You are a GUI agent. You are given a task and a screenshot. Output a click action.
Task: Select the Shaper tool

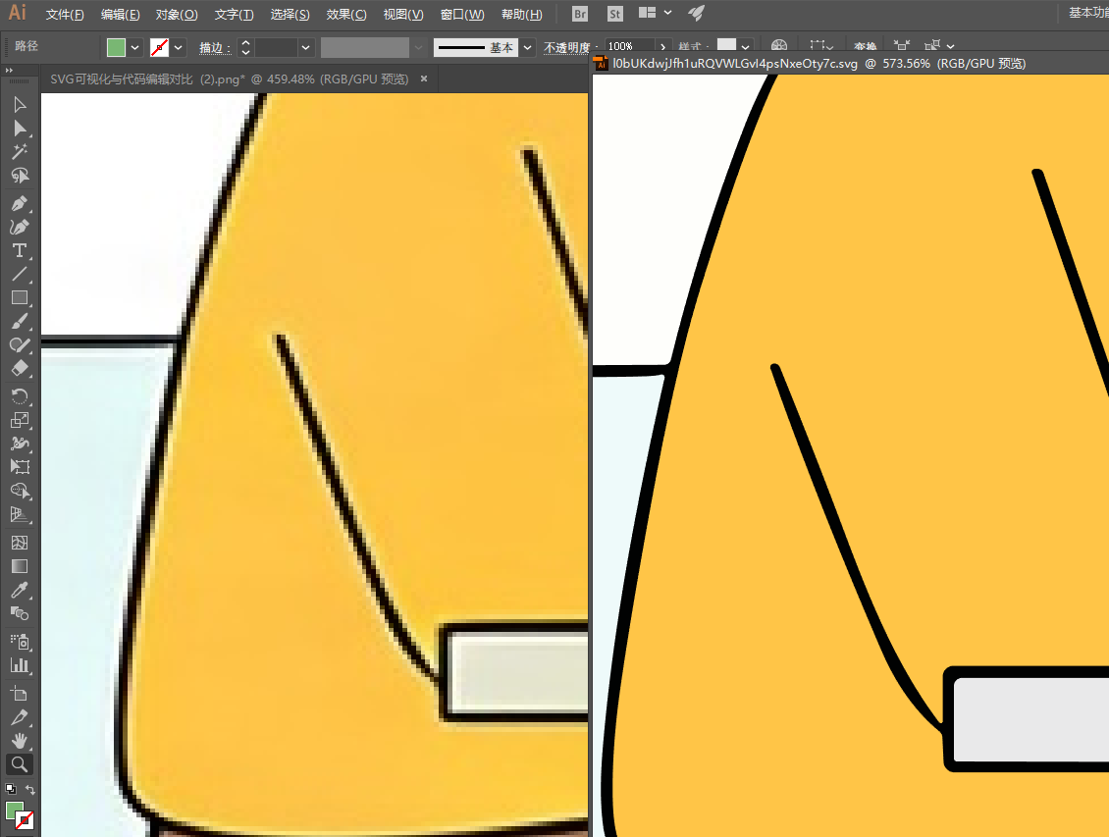tap(20, 345)
